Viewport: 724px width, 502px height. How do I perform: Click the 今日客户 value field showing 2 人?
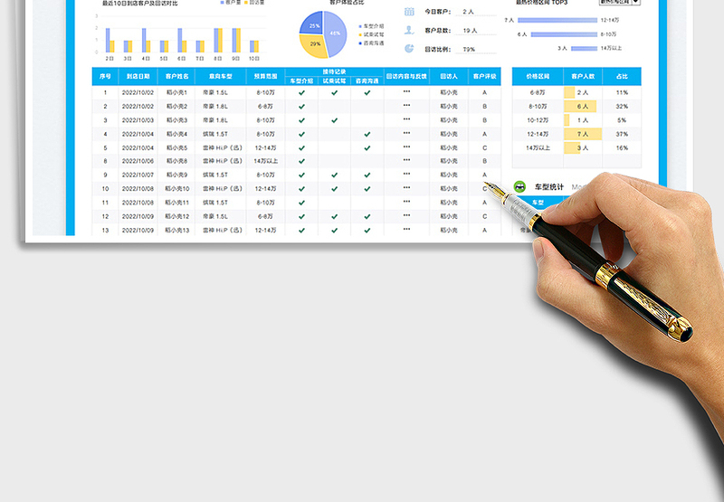[x=468, y=12]
